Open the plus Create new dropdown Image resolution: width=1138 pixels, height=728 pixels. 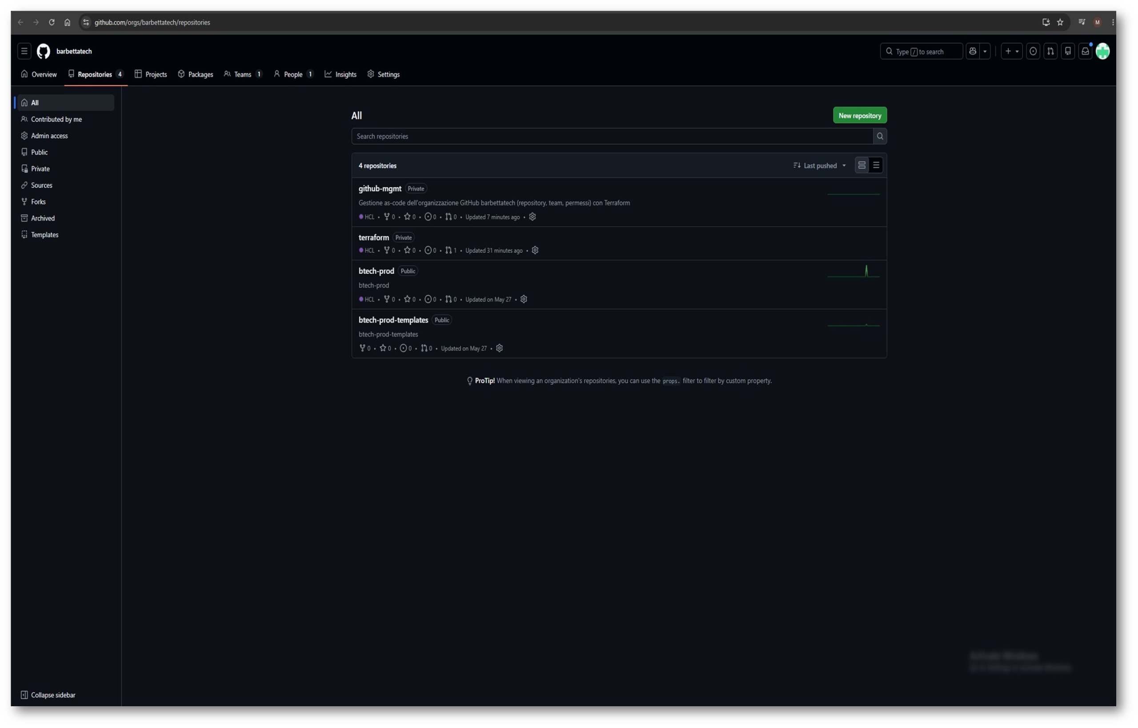(x=1011, y=51)
